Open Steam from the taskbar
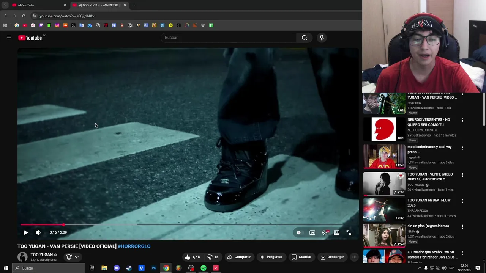486x273 pixels. pyautogui.click(x=129, y=268)
